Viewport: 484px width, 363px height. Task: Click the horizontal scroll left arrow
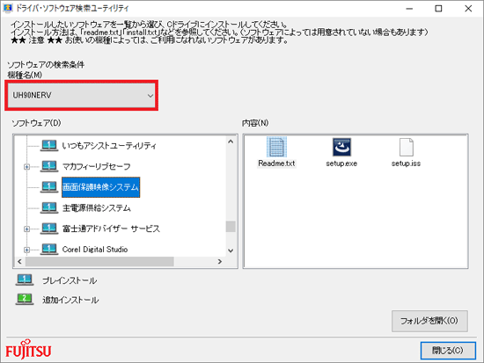[19, 262]
